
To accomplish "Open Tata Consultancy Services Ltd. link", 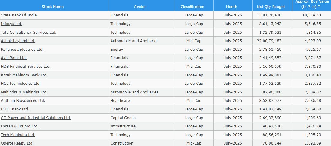I will pyautogui.click(x=28, y=33).
